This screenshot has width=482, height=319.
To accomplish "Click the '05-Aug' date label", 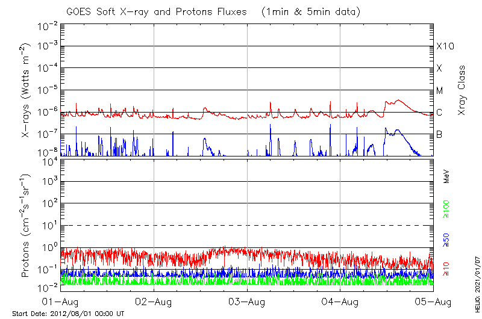I will (x=431, y=300).
